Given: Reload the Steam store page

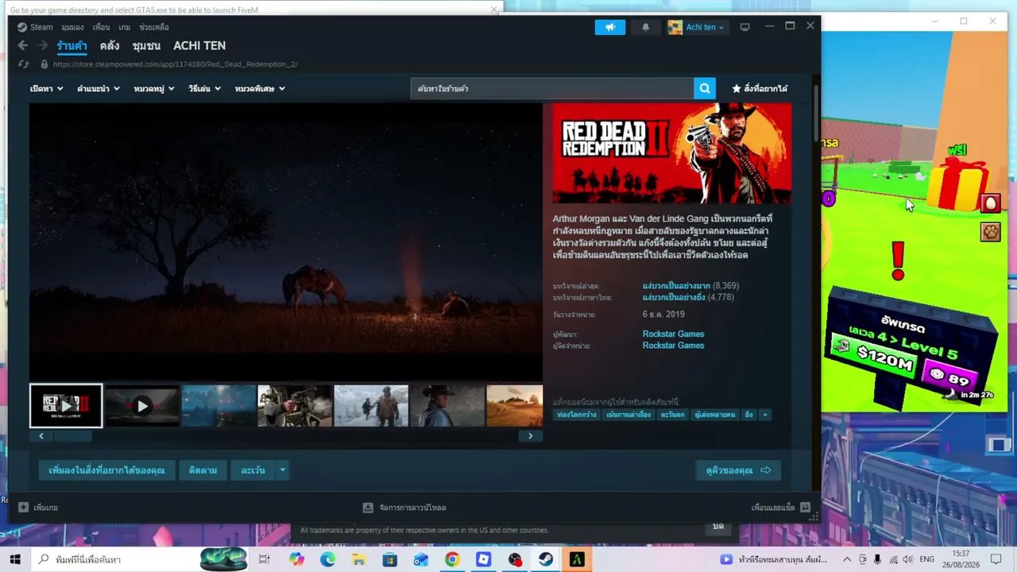Looking at the screenshot, I should pos(23,64).
